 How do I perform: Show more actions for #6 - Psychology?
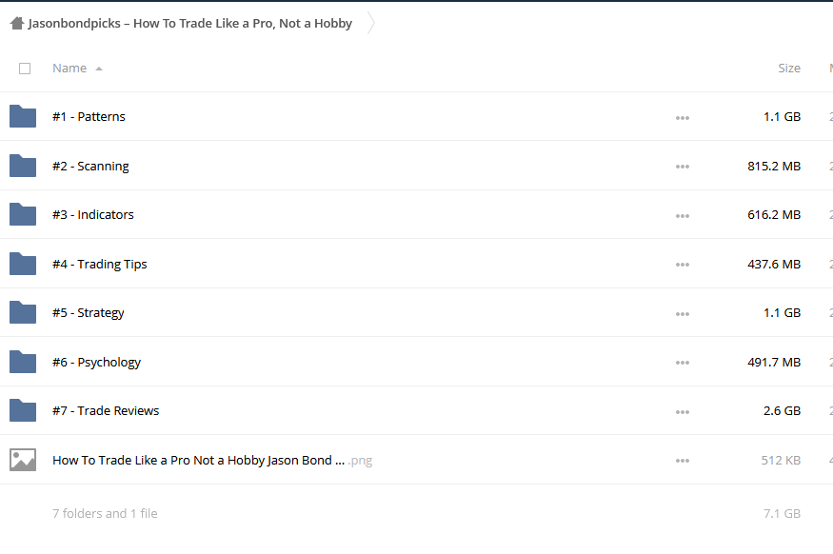(683, 363)
